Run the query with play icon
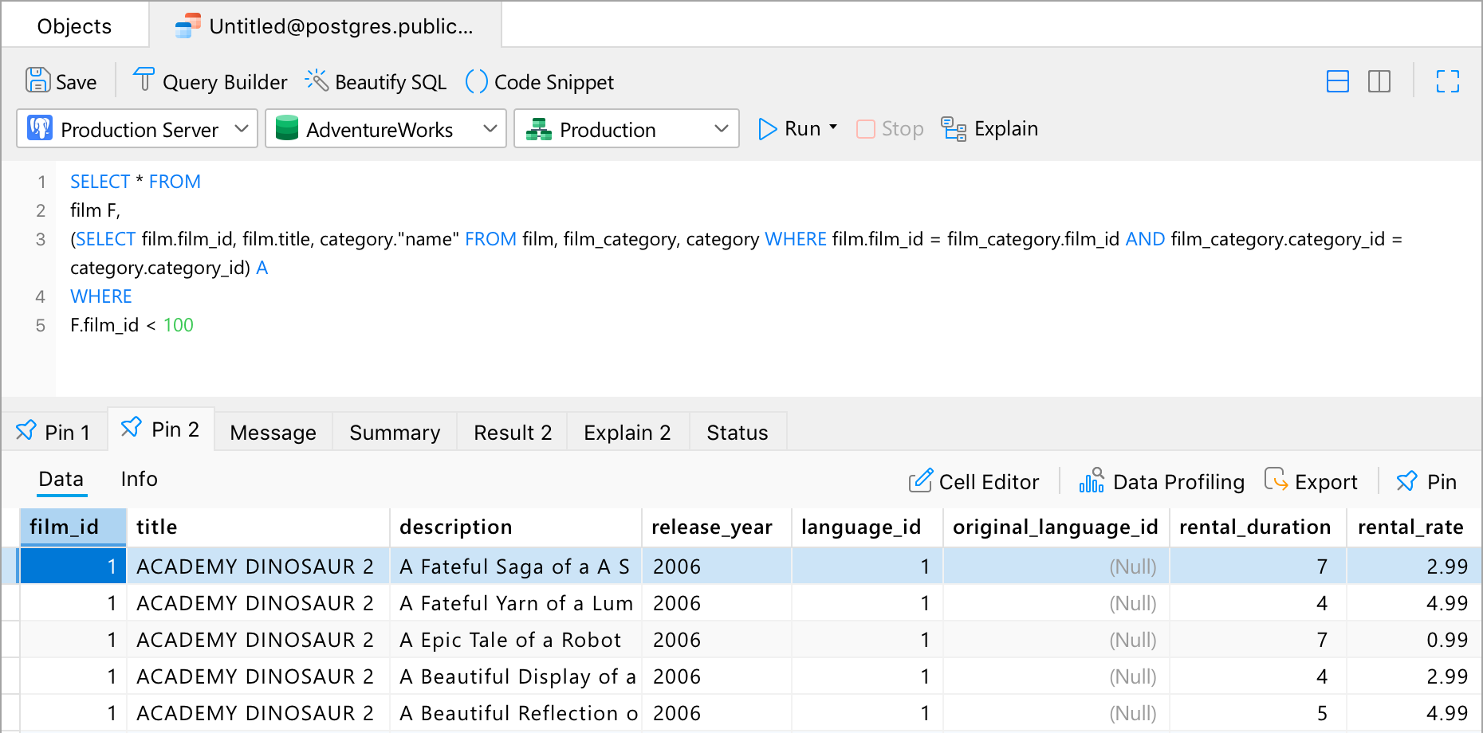Screen dimensions: 1483x733 click(x=767, y=128)
